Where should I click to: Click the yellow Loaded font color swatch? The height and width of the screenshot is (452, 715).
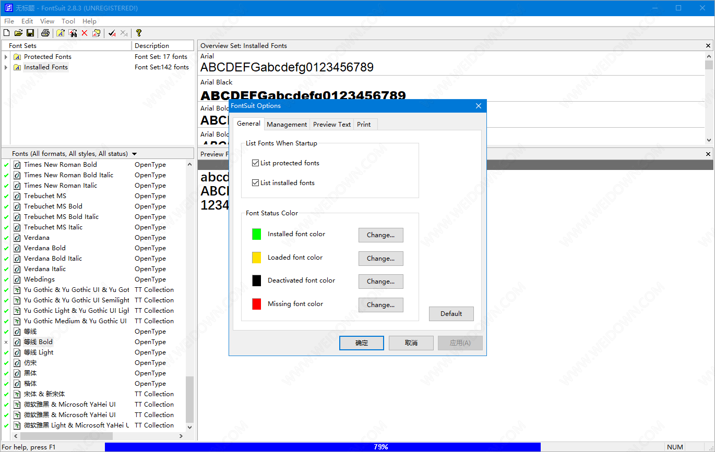(x=257, y=258)
